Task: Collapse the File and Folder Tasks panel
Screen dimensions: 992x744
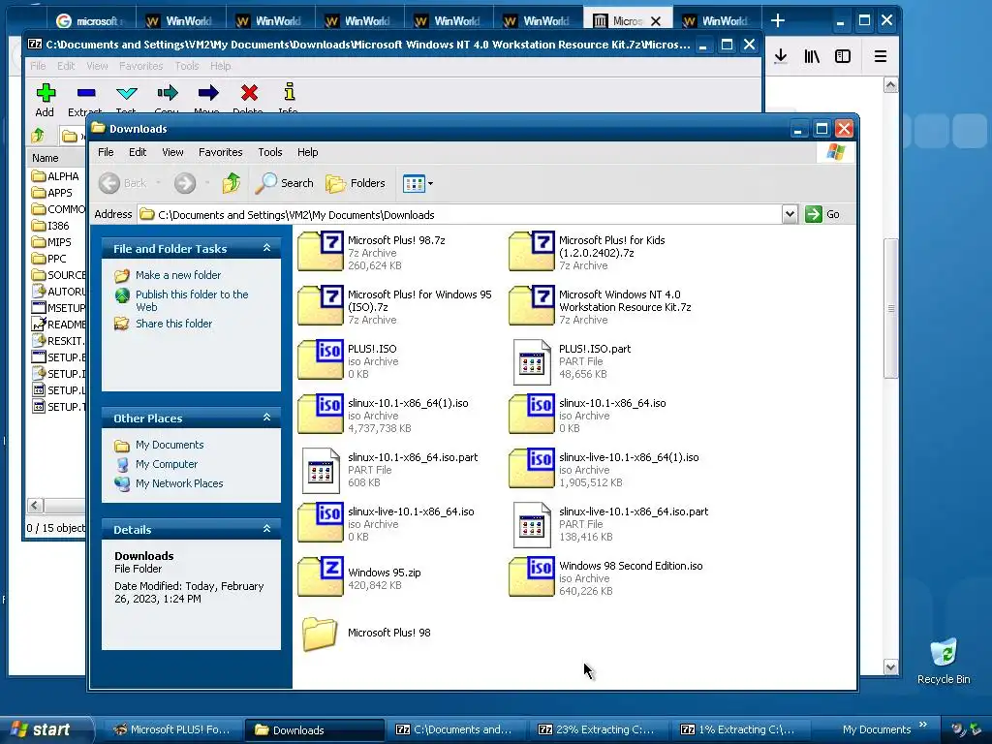Action: coord(267,248)
